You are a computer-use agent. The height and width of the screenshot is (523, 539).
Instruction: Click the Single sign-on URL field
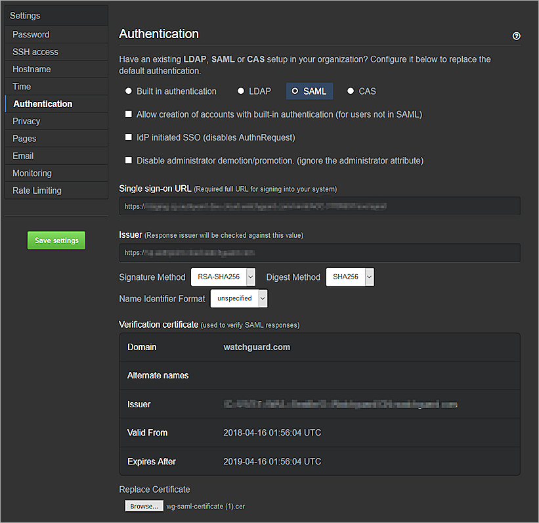[x=320, y=206]
